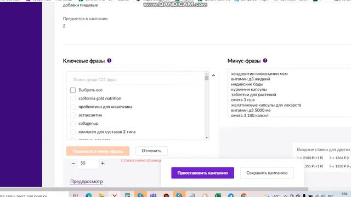
Task: Check the пробиотики для кишечника phrase
Action: pos(73,107)
